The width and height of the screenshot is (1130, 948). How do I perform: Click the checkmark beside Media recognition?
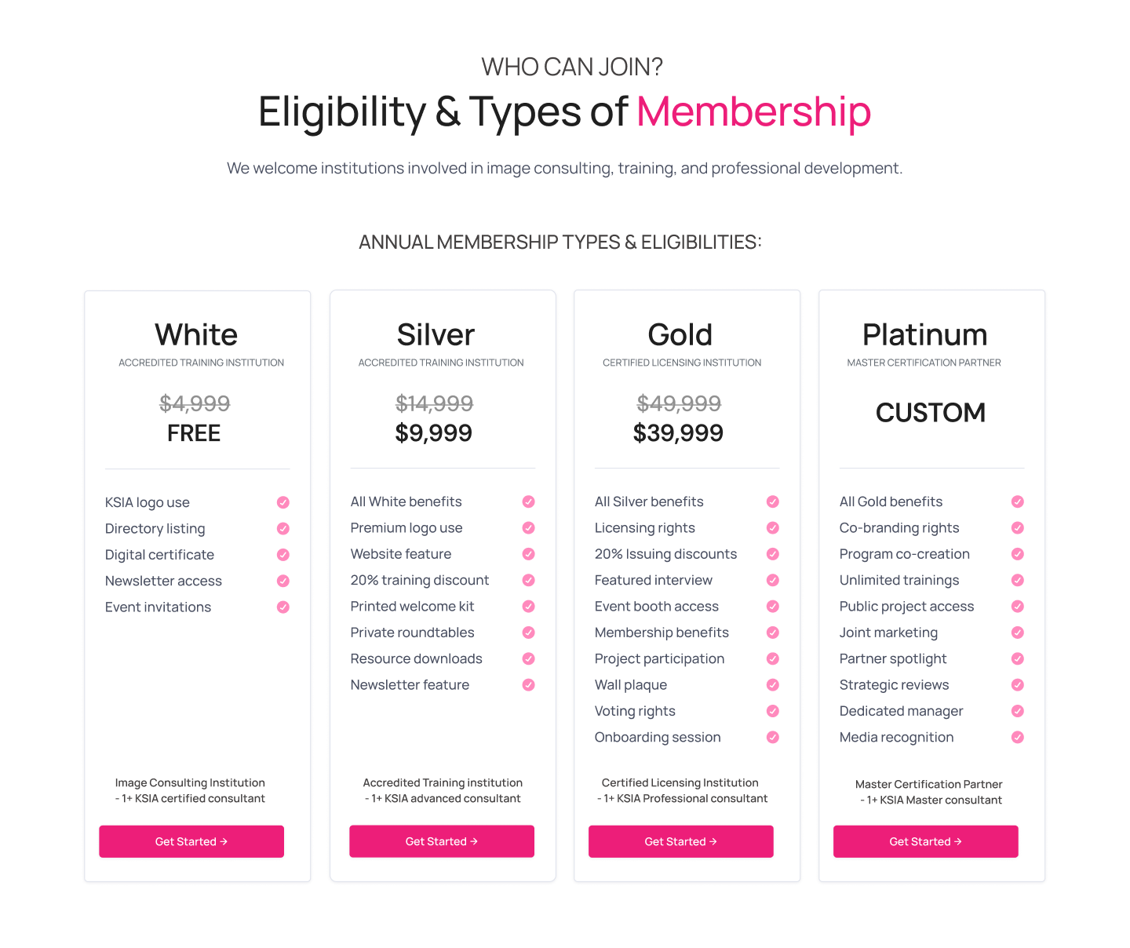(x=1018, y=737)
